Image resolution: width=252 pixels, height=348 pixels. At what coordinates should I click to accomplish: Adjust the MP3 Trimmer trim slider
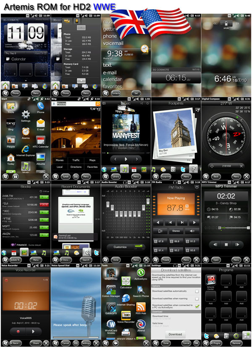(226, 228)
